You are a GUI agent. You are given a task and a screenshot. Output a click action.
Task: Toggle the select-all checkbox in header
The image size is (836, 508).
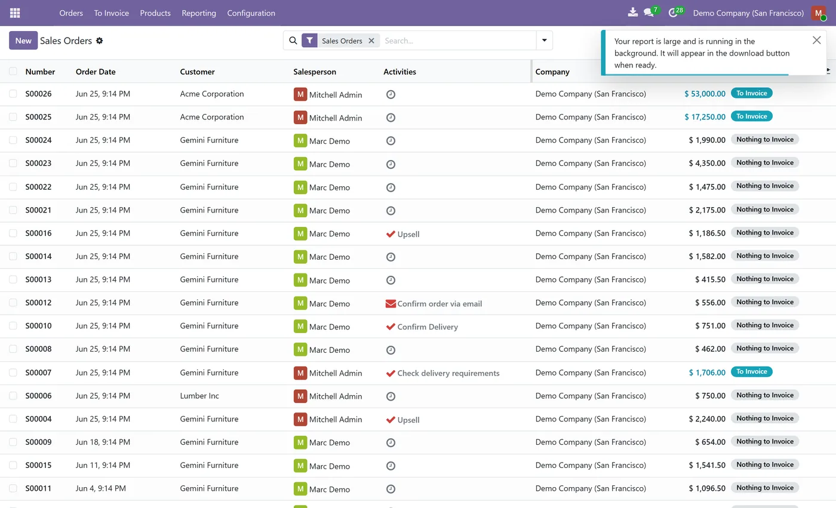click(13, 72)
